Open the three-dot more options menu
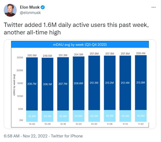The image size is (161, 142). coord(153,7)
